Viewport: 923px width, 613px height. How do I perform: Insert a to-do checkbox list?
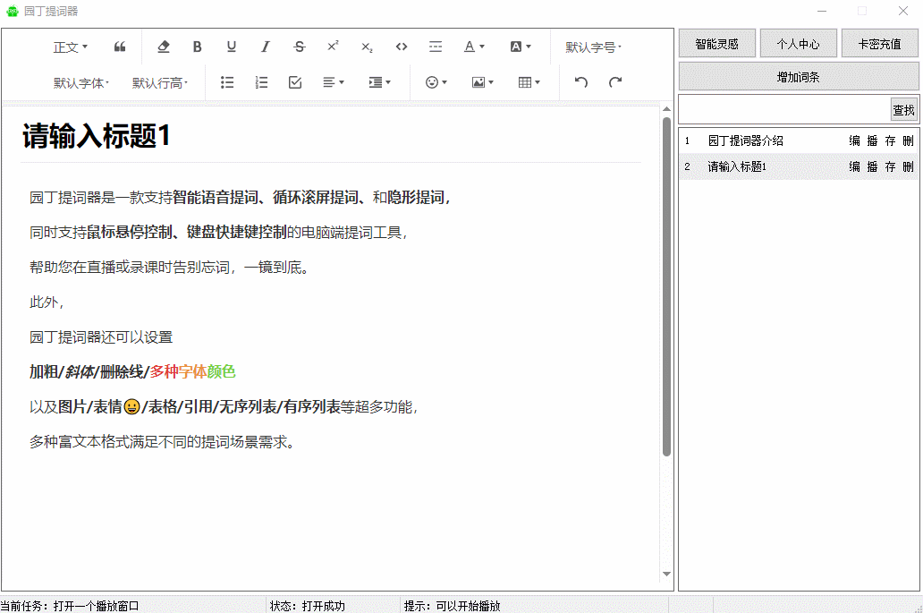(295, 82)
